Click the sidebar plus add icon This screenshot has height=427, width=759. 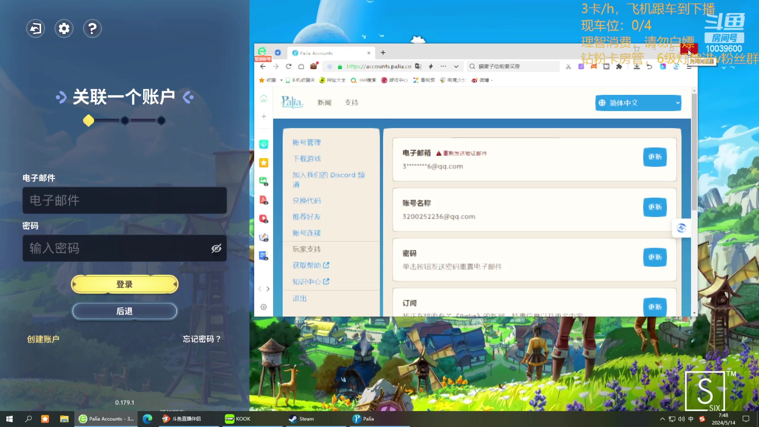264,117
